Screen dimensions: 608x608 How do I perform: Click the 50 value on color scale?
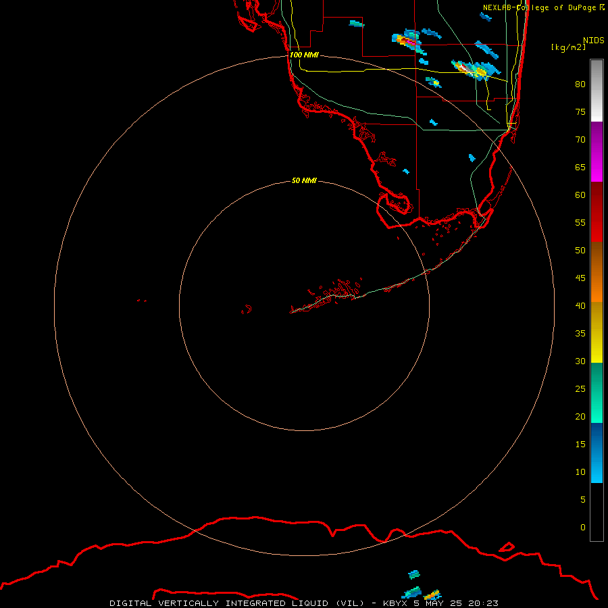pos(580,250)
